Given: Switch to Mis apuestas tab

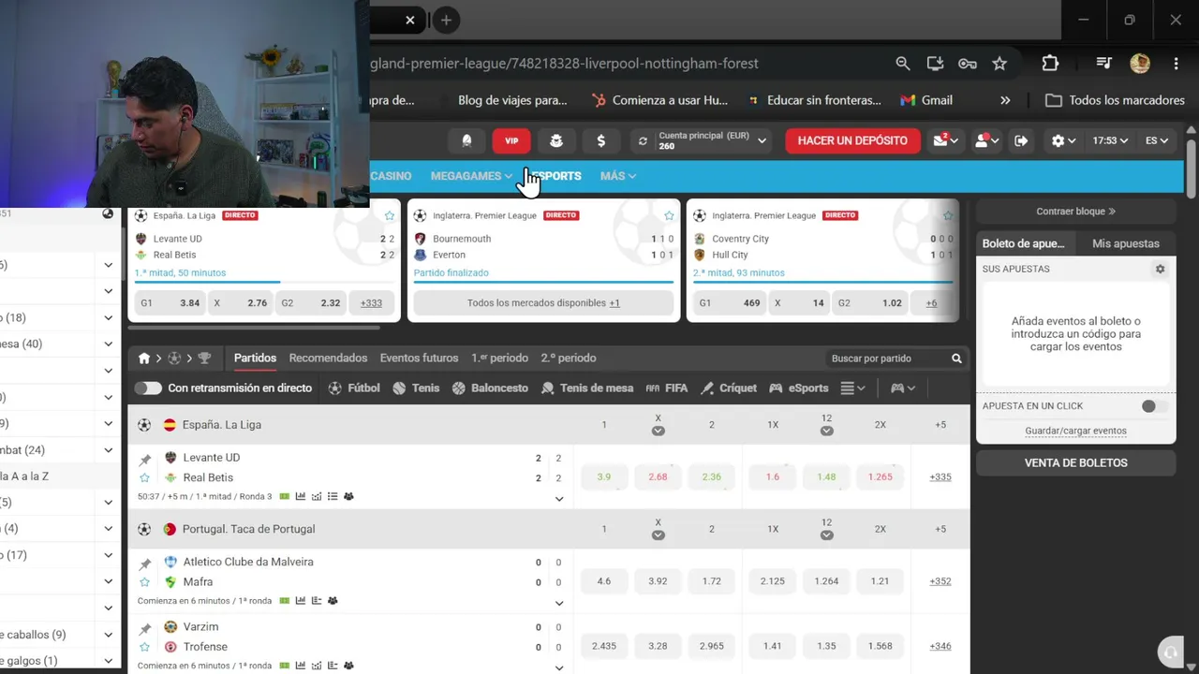Looking at the screenshot, I should (x=1126, y=243).
